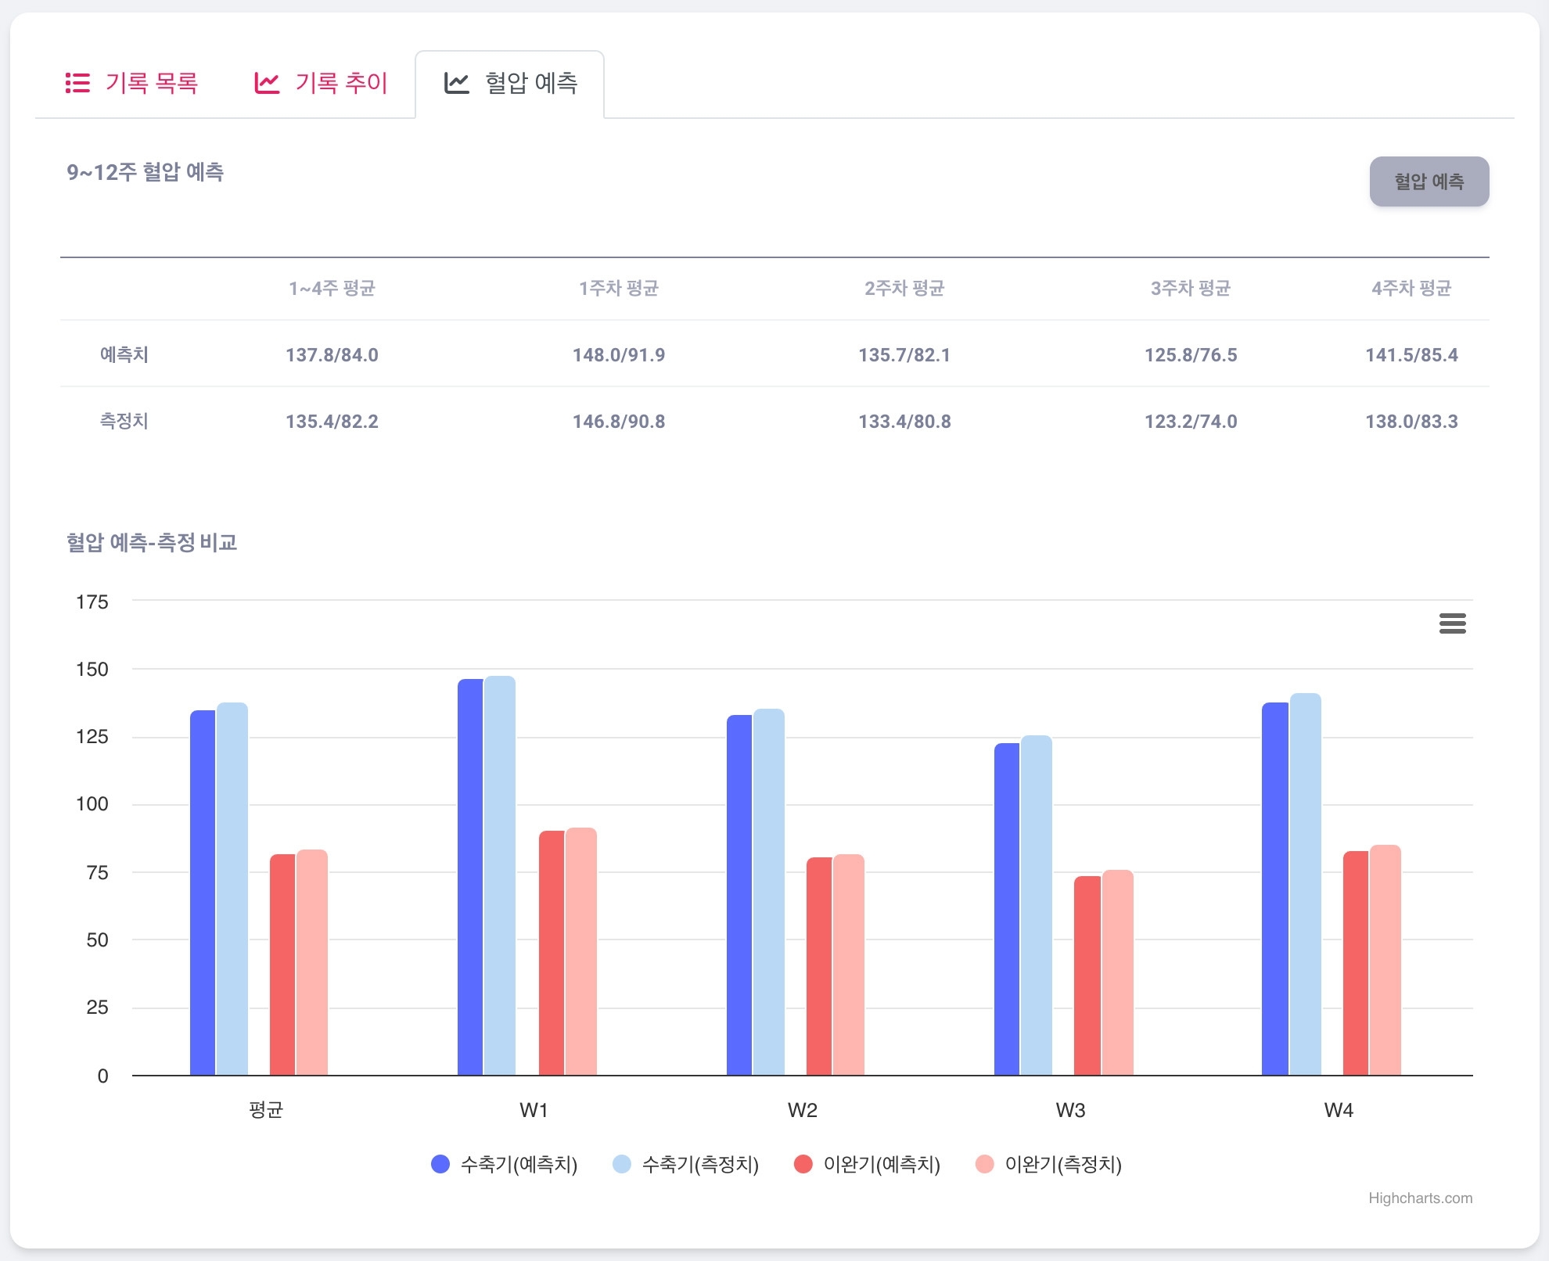Screen dimensions: 1549x1261
Task: Click the chart icon on 혈압 예측 tab
Action: 457,83
